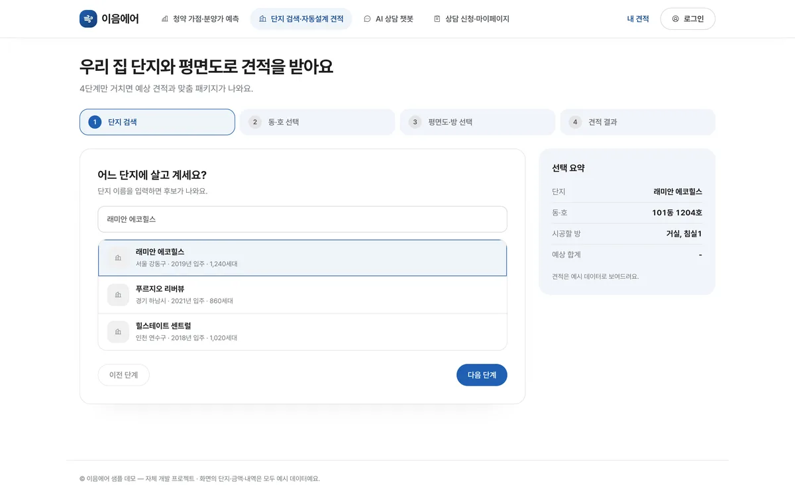
Task: Select step 4 견적 결과 tab
Action: click(638, 122)
